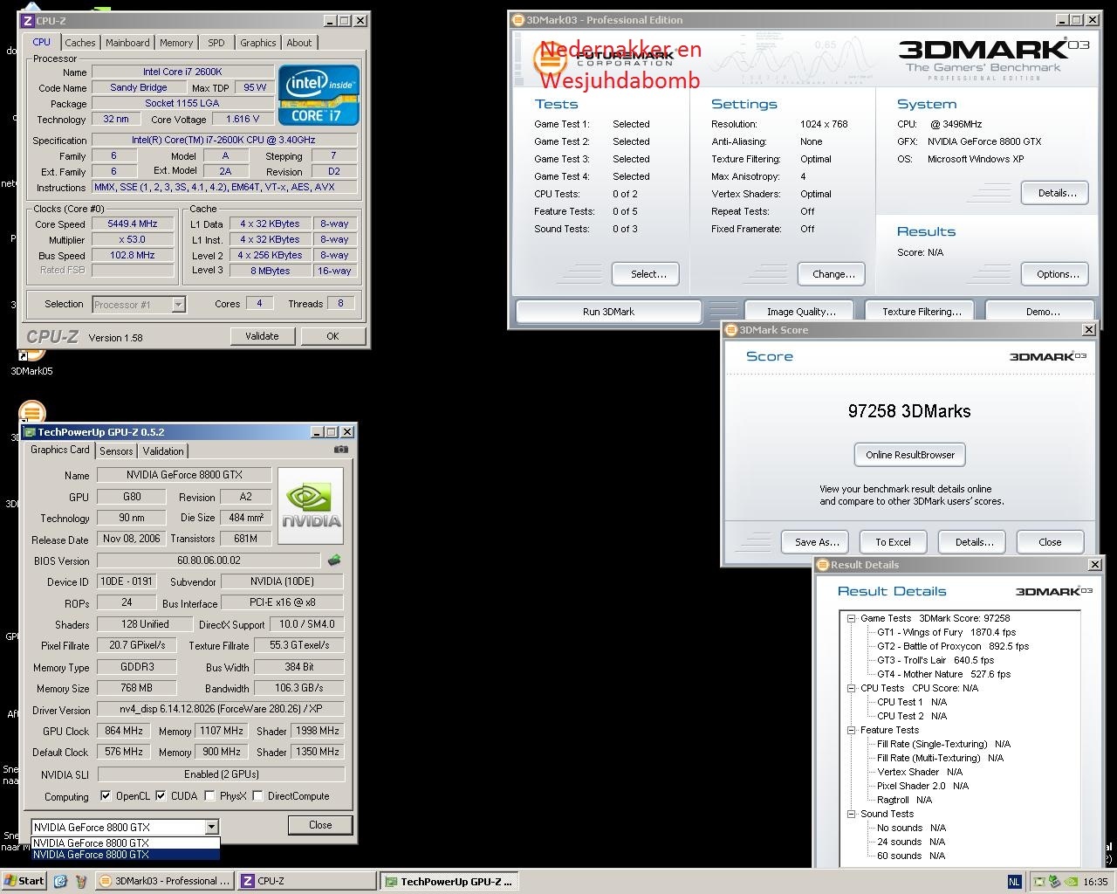The width and height of the screenshot is (1117, 894).
Task: Click the Validate button in CPU-Z
Action: 262,336
